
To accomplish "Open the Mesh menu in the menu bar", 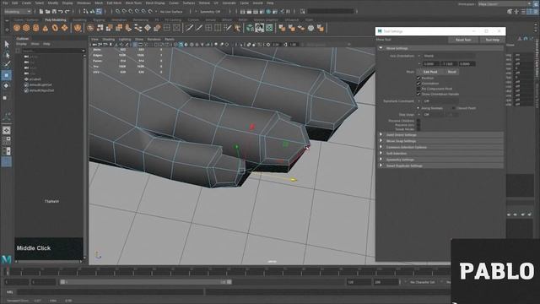I will [x=99, y=3].
